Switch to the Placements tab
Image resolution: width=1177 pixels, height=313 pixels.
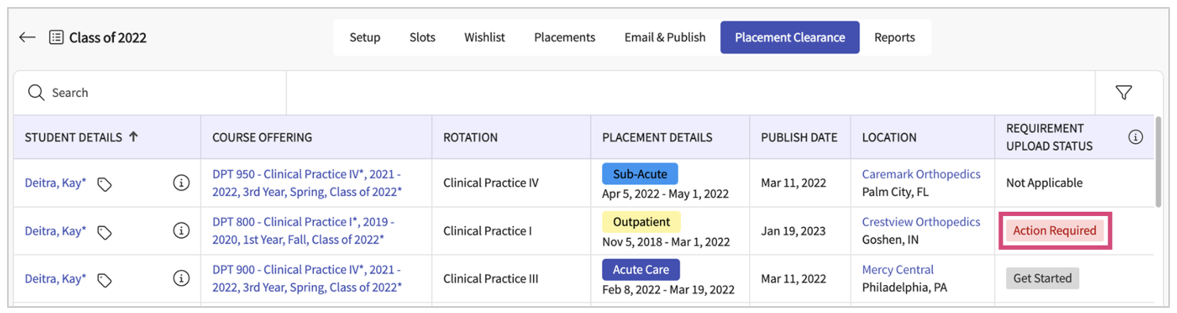pyautogui.click(x=564, y=38)
